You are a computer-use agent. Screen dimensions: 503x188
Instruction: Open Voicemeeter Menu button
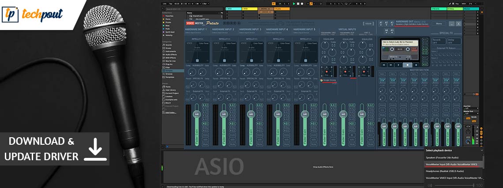click(x=439, y=23)
